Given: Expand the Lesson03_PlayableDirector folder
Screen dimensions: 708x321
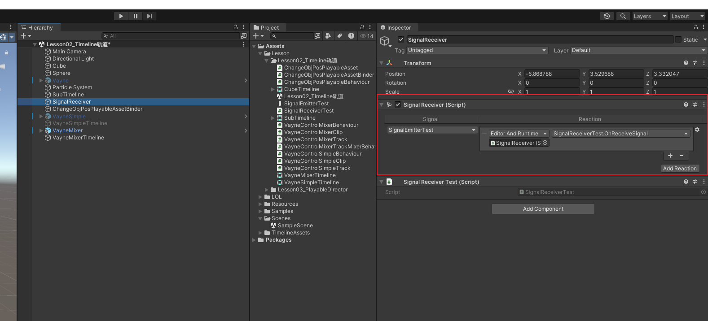Looking at the screenshot, I should click(267, 190).
